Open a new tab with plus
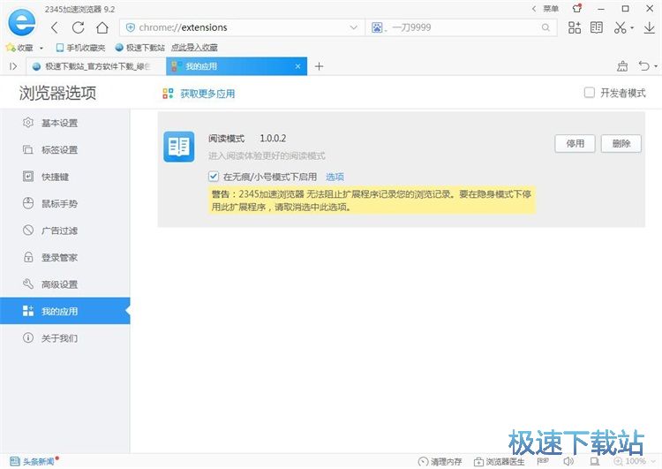This screenshot has height=469, width=662. [x=319, y=66]
